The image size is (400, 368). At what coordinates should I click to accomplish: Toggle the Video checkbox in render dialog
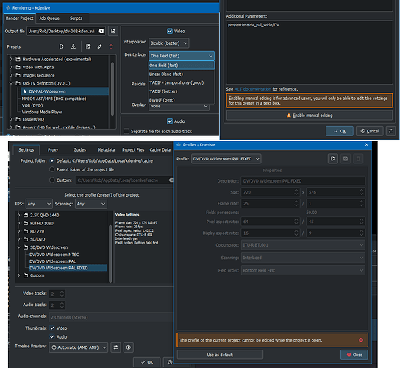click(170, 31)
